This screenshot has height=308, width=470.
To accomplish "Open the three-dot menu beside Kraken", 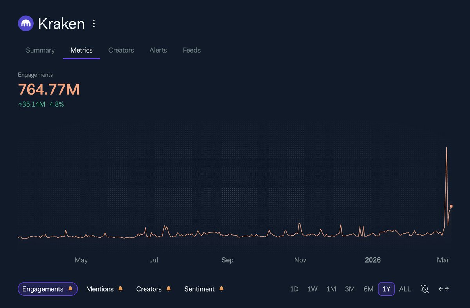I will coord(94,23).
